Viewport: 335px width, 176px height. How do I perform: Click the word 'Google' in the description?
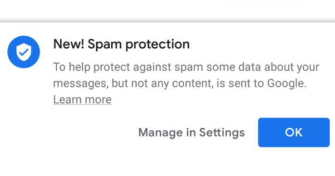point(287,83)
